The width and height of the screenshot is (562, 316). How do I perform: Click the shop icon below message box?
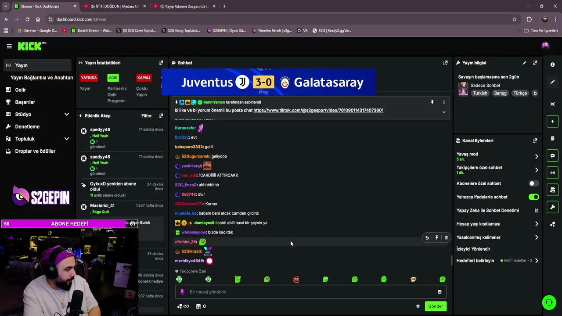[x=198, y=306]
